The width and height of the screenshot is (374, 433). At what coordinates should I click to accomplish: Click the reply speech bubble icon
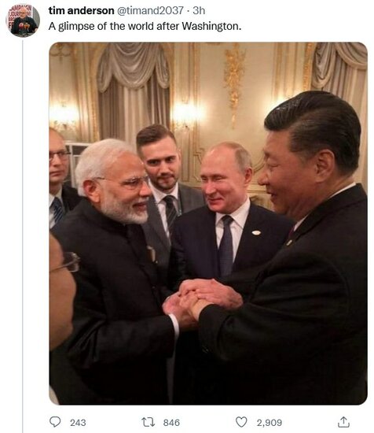coord(55,422)
